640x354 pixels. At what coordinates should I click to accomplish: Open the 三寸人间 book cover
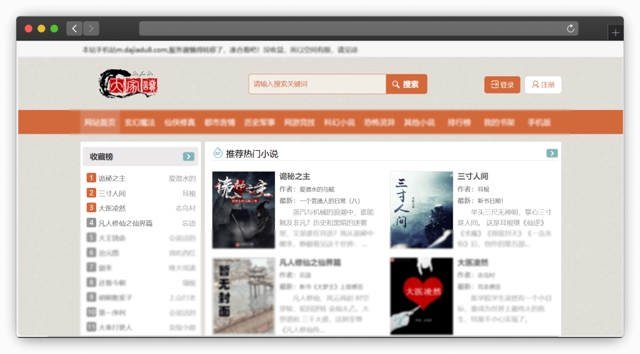pos(422,210)
